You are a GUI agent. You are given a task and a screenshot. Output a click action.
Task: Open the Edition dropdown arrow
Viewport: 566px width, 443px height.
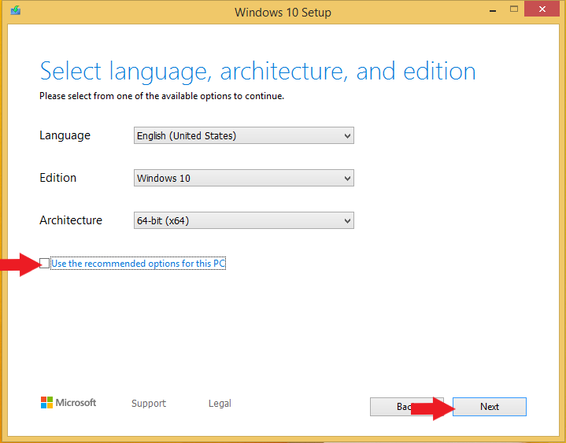347,179
